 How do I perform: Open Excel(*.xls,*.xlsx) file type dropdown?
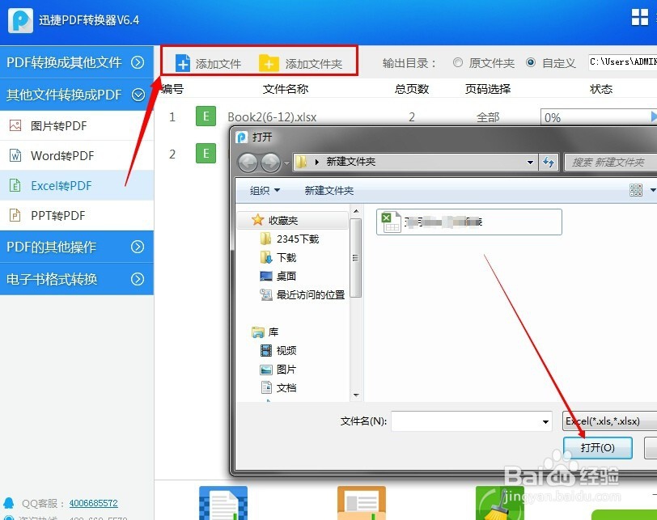[x=609, y=421]
